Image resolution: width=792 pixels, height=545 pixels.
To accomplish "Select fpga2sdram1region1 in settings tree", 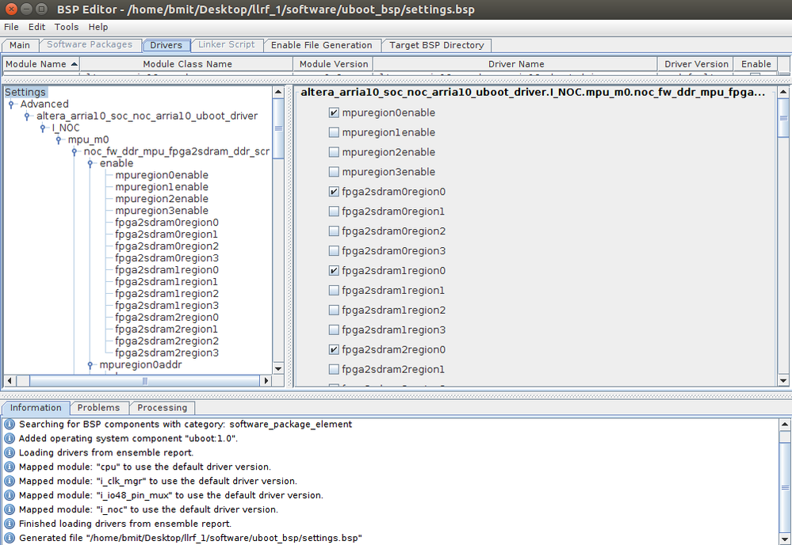I will [166, 282].
